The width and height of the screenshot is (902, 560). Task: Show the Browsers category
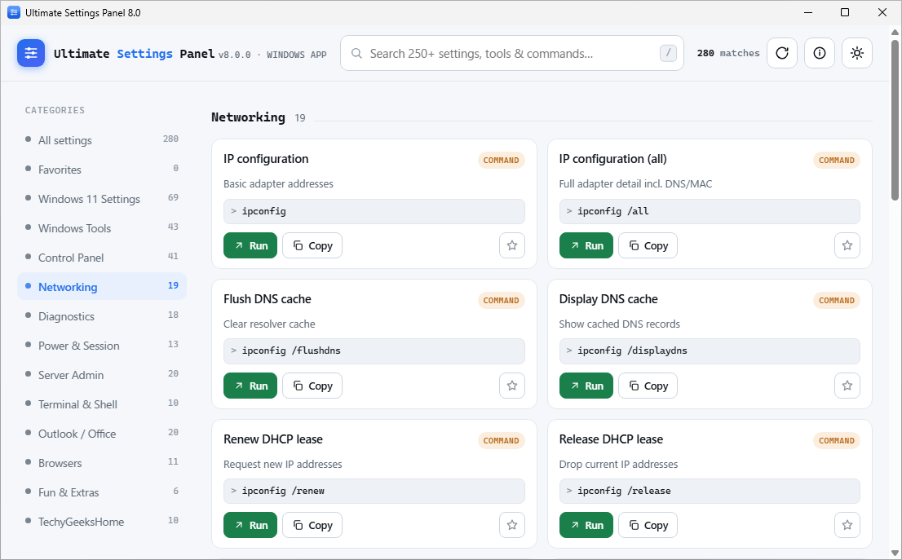102,462
